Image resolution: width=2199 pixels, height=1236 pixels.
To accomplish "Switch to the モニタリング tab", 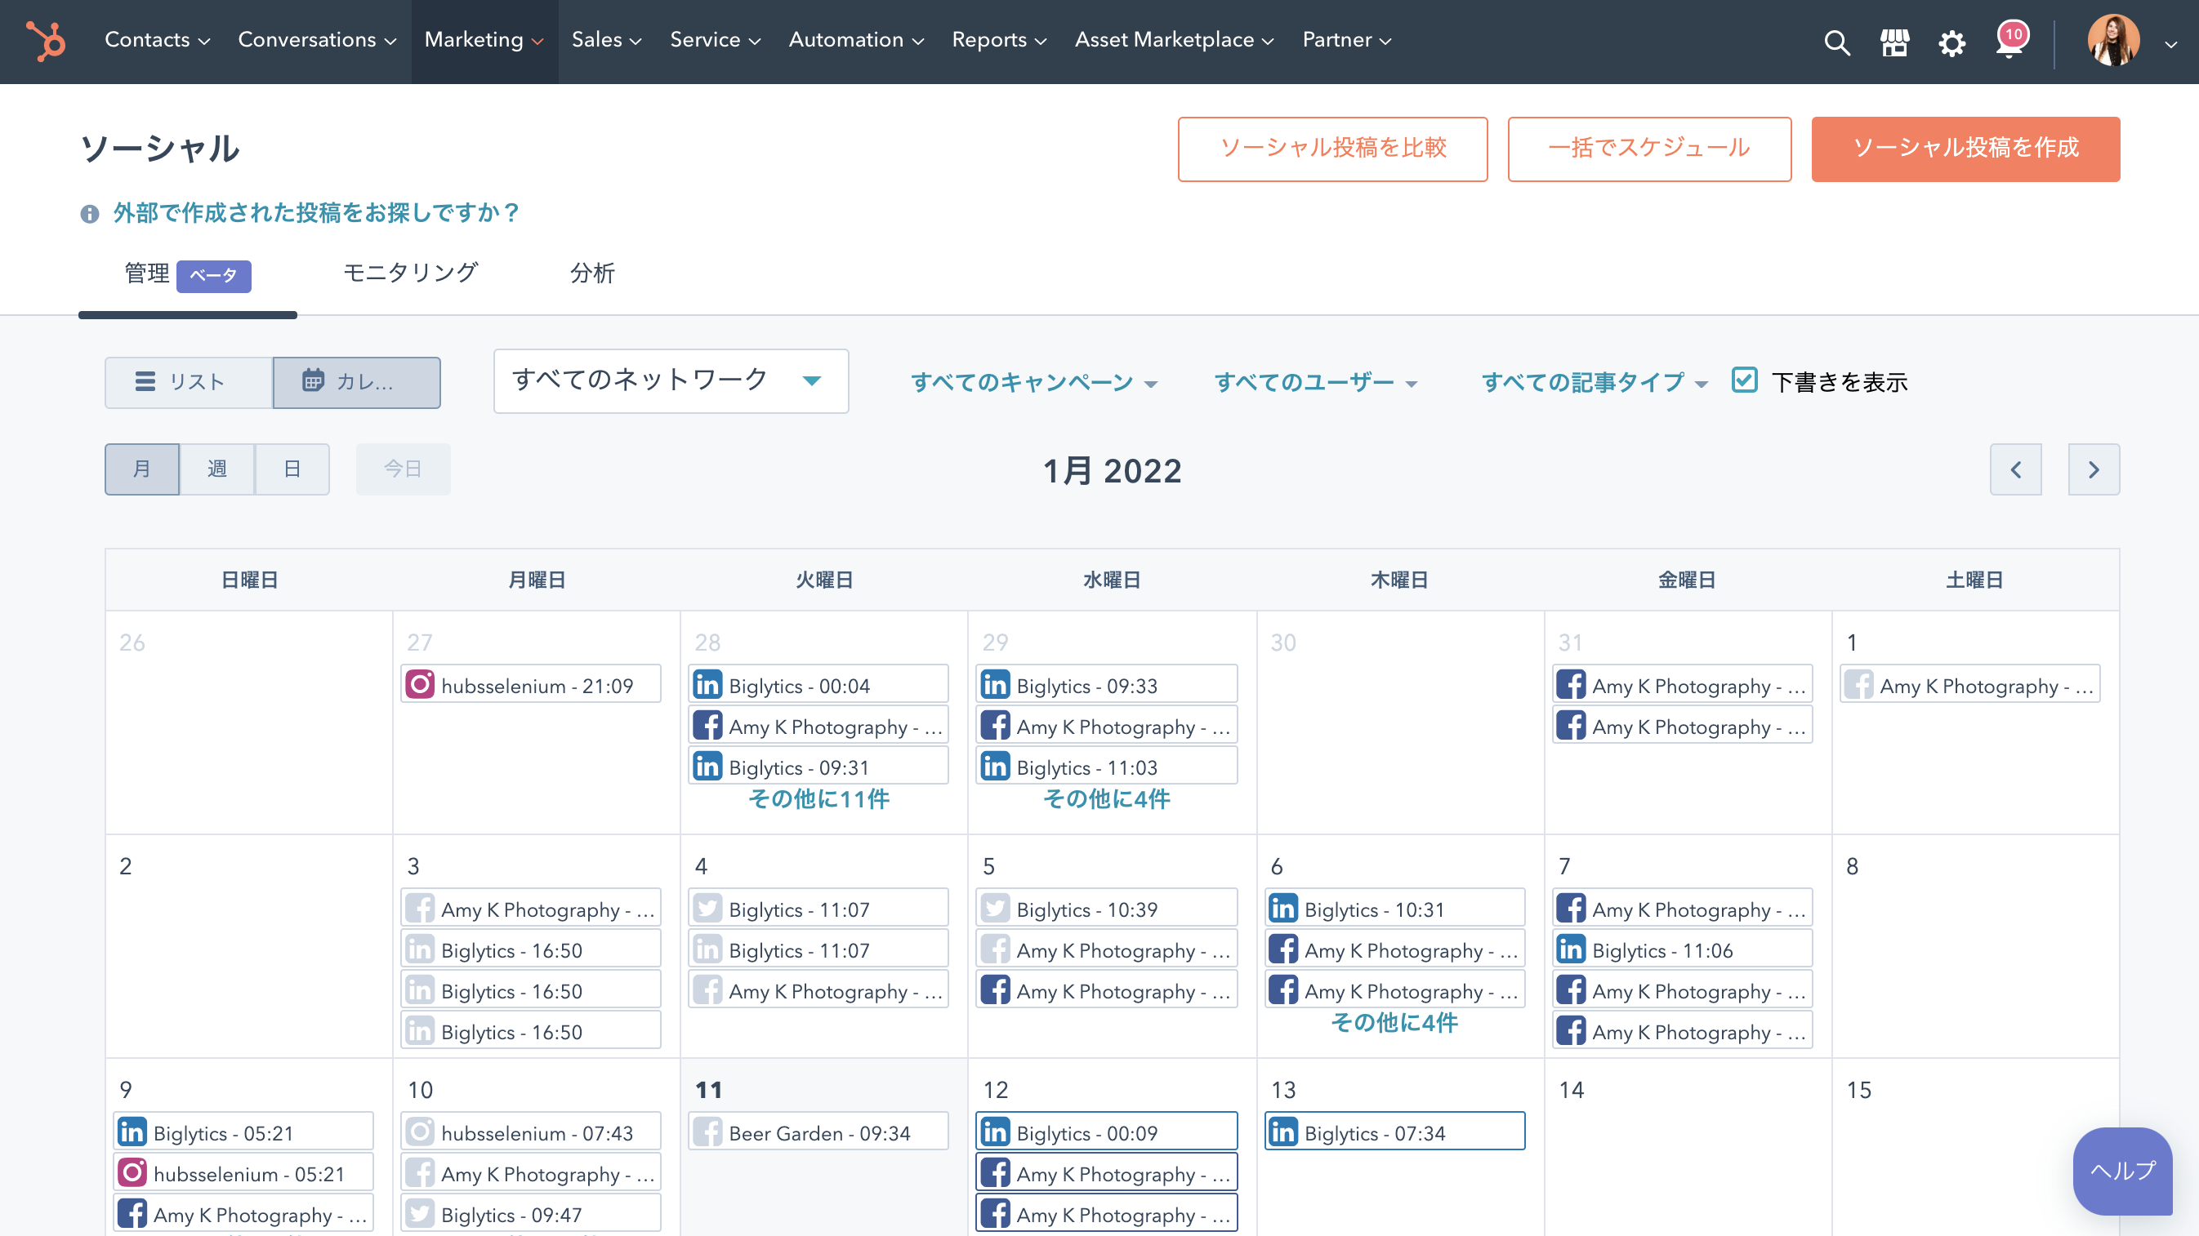I will (410, 273).
